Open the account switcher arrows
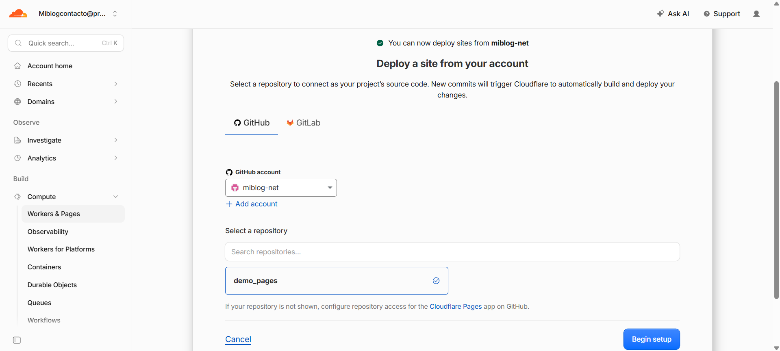The width and height of the screenshot is (780, 351). click(115, 14)
